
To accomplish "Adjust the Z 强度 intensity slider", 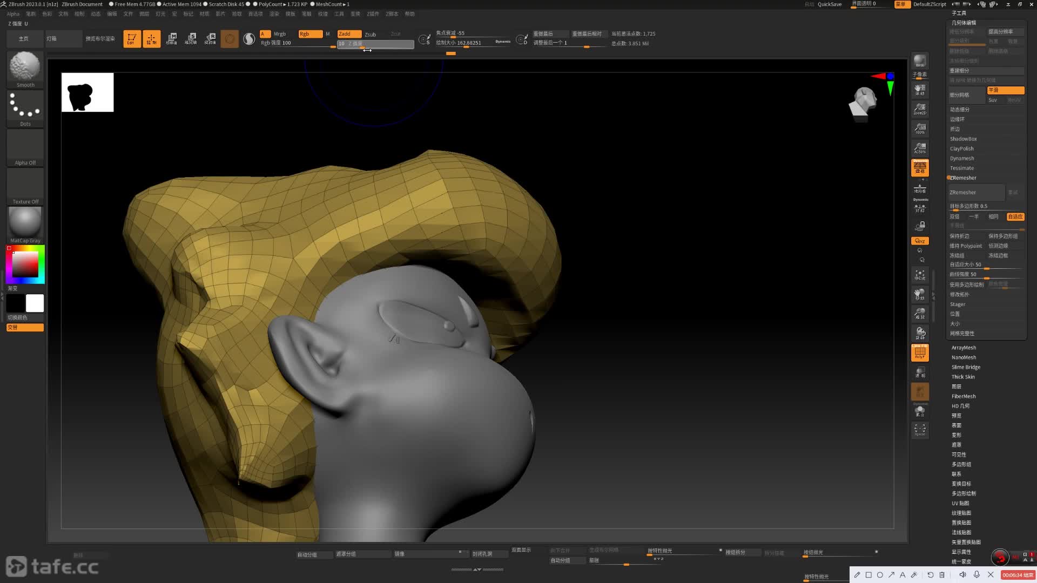I will click(x=375, y=44).
